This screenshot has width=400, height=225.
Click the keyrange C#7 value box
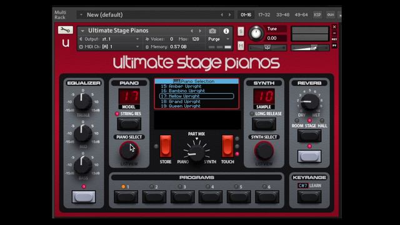tap(302, 186)
